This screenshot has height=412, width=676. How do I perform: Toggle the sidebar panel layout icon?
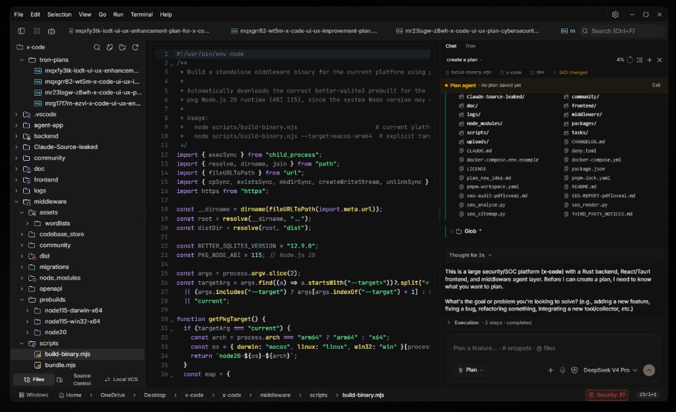pyautogui.click(x=21, y=31)
